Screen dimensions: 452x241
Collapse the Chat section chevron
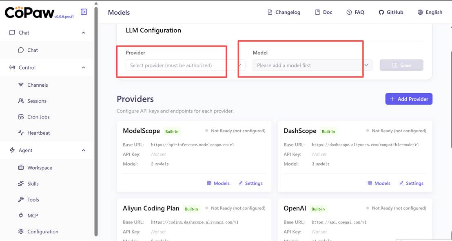(84, 33)
